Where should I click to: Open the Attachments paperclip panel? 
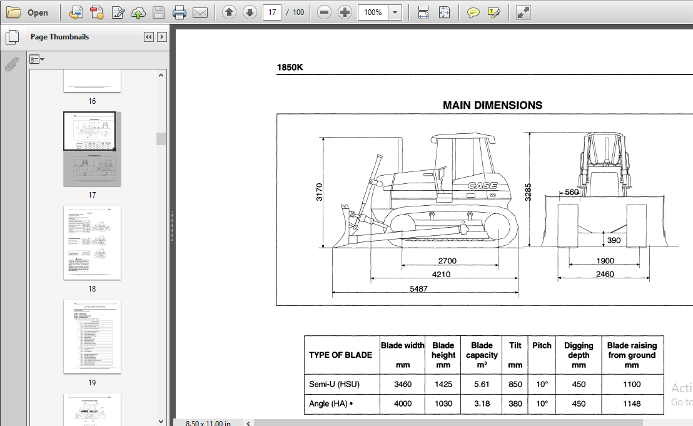(x=12, y=64)
